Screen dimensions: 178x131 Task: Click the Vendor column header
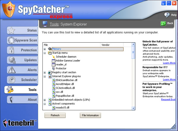(x=112, y=45)
